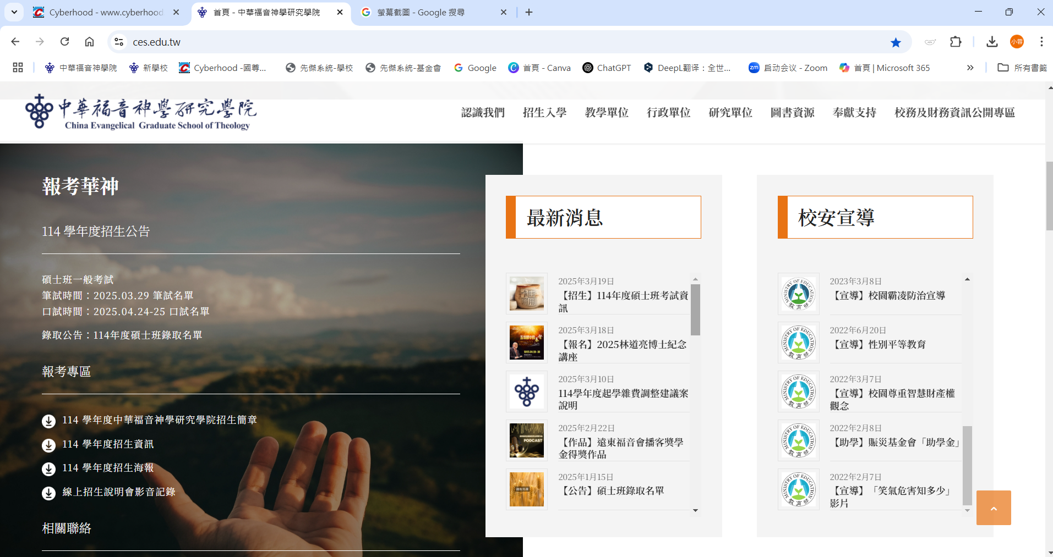Open site information icon in address bar
The width and height of the screenshot is (1053, 557).
(118, 42)
